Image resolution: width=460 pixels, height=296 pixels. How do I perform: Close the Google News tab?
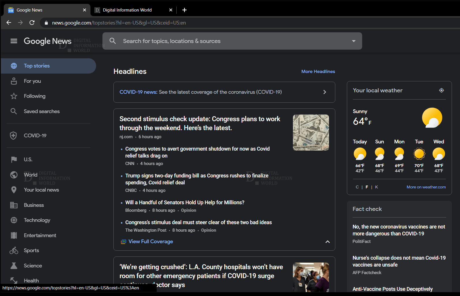[x=85, y=10]
